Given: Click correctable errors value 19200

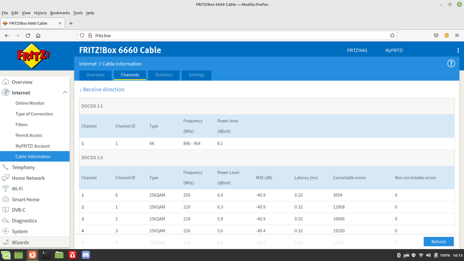Looking at the screenshot, I should point(339,231).
